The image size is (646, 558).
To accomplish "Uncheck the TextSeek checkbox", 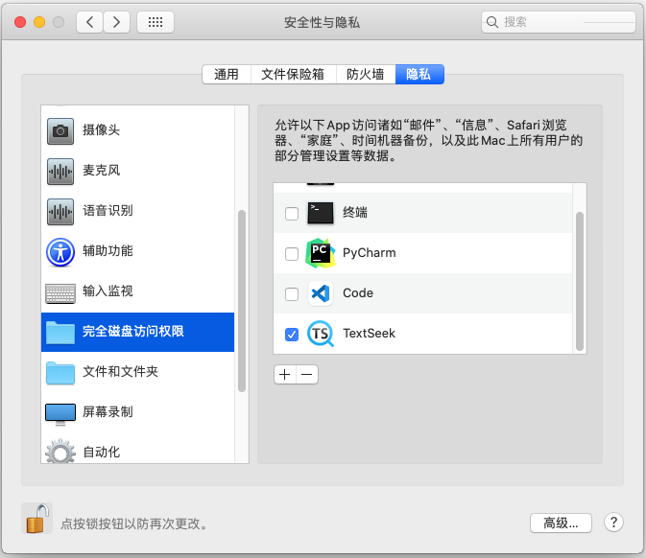I will click(292, 334).
